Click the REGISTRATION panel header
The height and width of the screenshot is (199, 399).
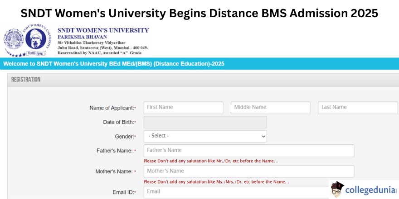pos(26,80)
